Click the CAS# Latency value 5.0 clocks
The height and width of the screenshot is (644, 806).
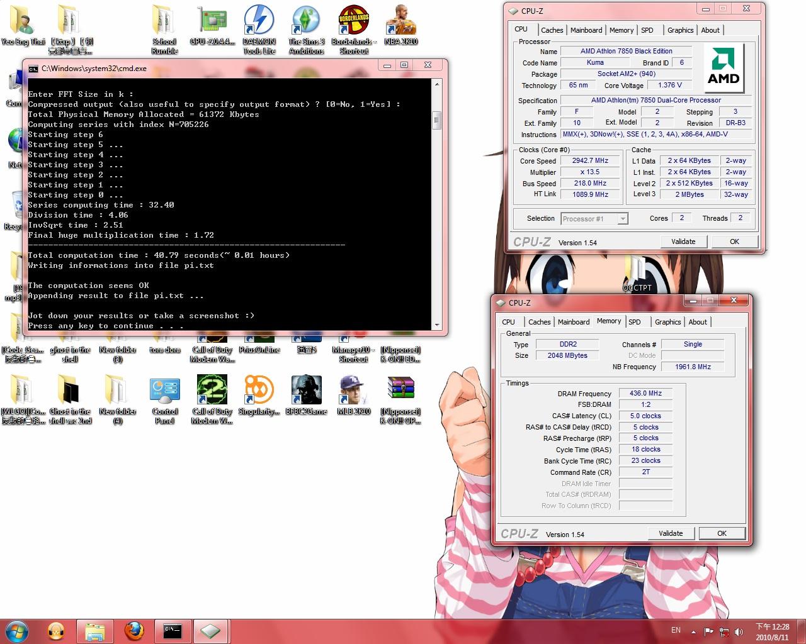645,416
